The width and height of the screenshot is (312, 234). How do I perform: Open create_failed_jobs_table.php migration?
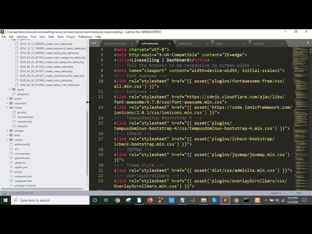pos(49,53)
